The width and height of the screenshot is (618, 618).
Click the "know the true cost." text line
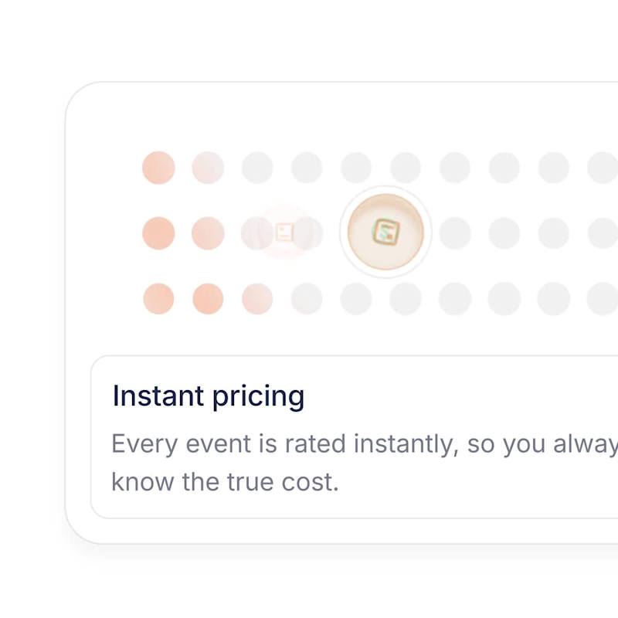[226, 482]
